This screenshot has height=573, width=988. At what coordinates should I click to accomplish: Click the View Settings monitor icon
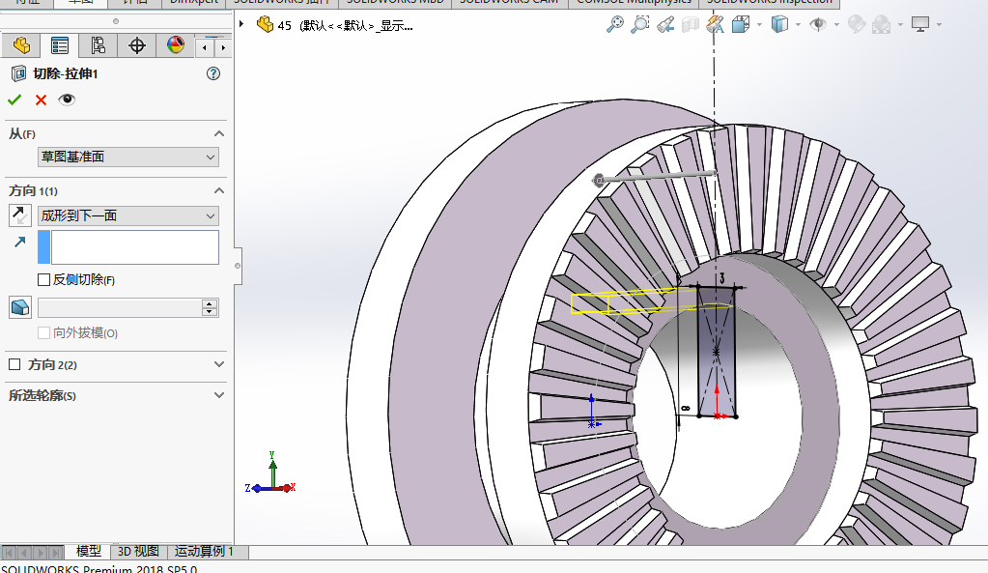[x=920, y=24]
